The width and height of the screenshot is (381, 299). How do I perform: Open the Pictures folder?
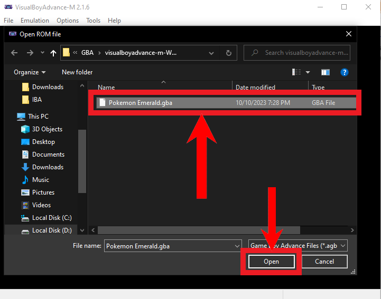click(38, 192)
